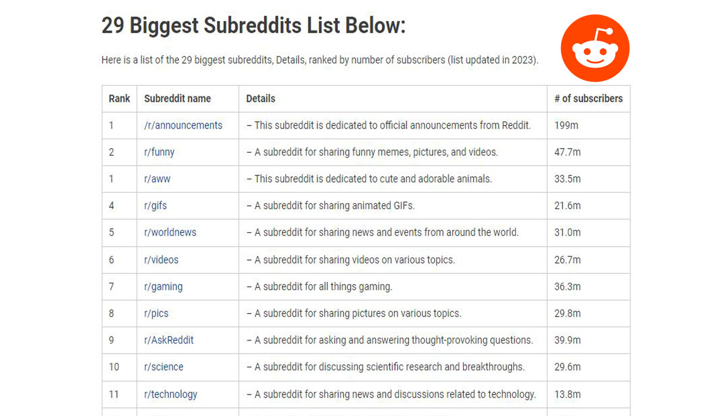715x416 pixels.
Task: Click the subscribers column header
Action: tap(587, 98)
